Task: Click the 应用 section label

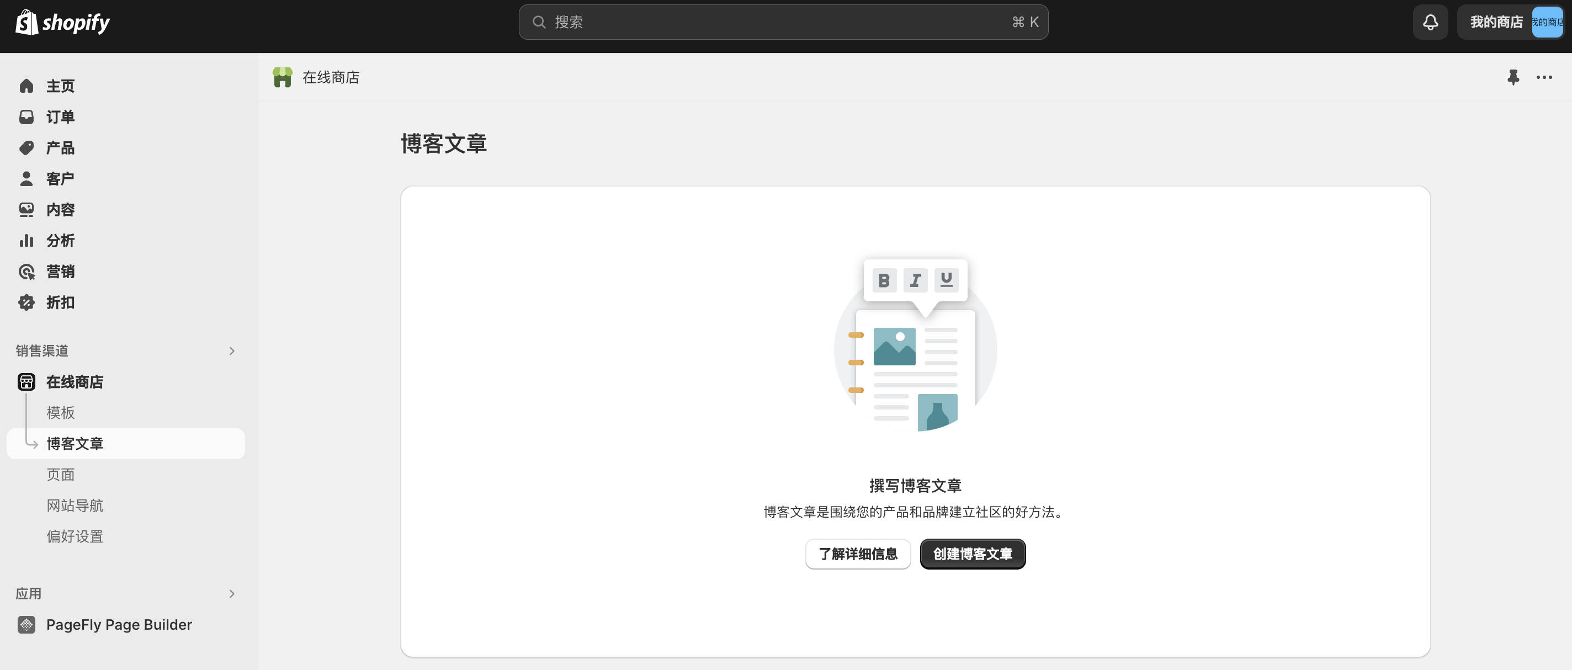Action: tap(28, 594)
